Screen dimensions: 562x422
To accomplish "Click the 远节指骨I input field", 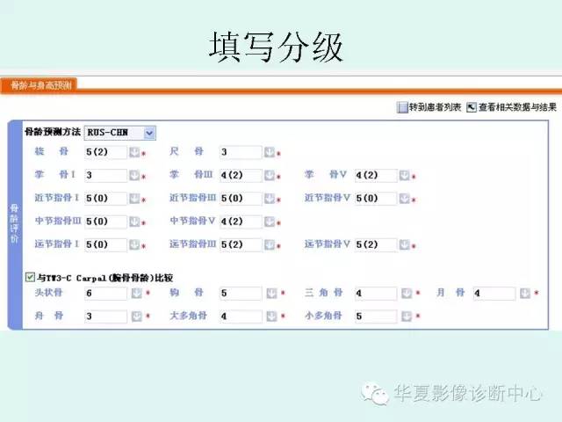I will coord(105,244).
